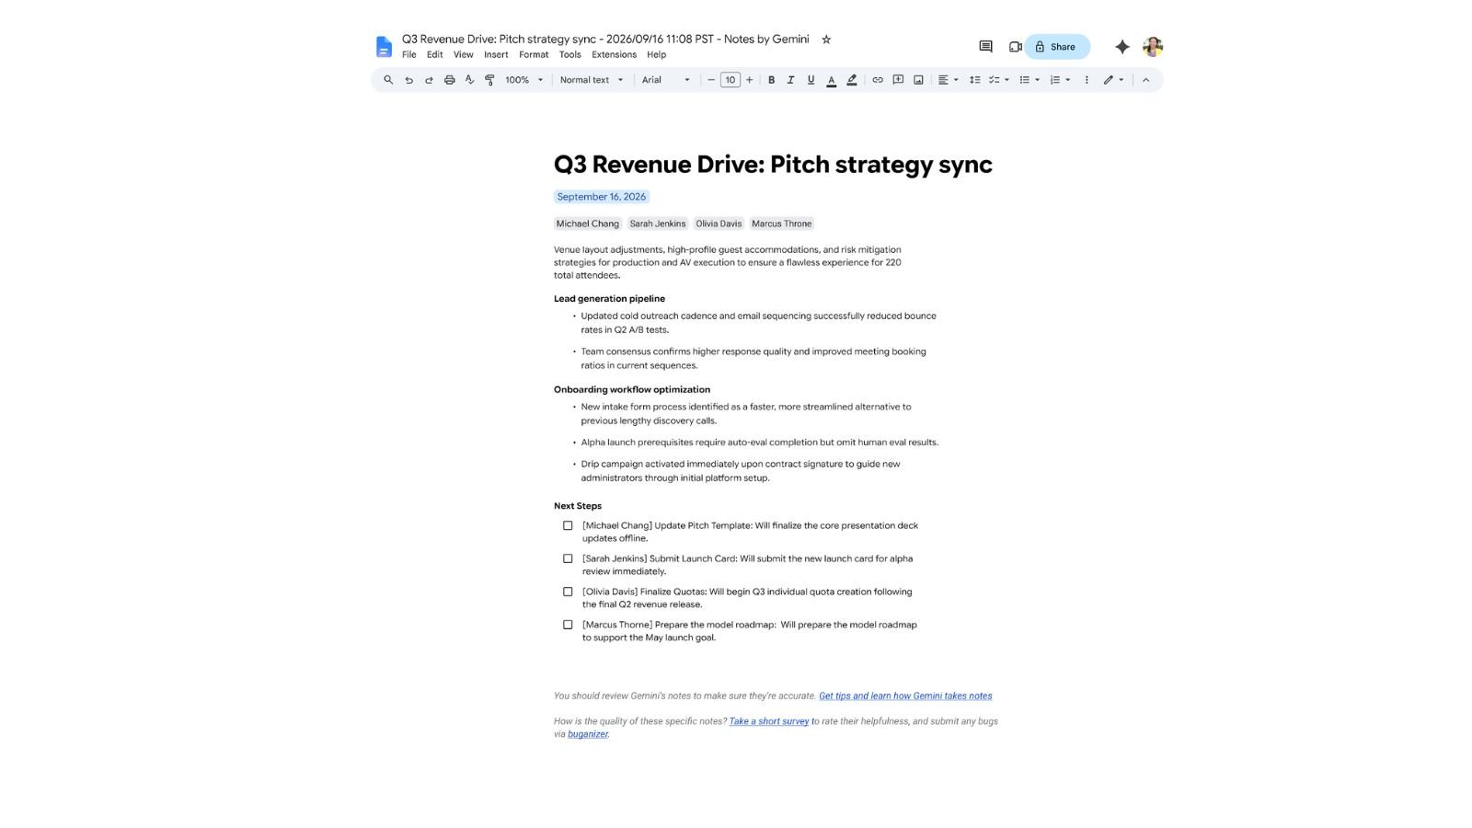
Task: Open 'Get tips and learn how Gemini takes notes' link
Action: point(905,696)
